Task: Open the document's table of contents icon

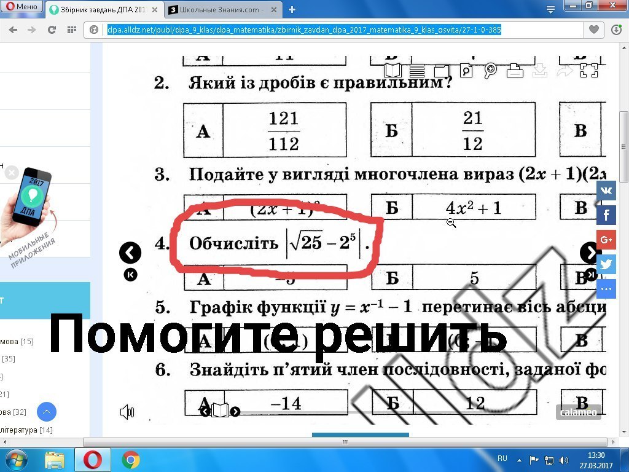Action: pyautogui.click(x=416, y=71)
